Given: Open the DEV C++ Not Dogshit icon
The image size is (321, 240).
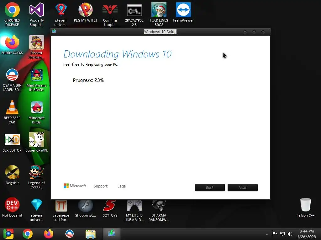Looking at the screenshot, I should point(12,205).
